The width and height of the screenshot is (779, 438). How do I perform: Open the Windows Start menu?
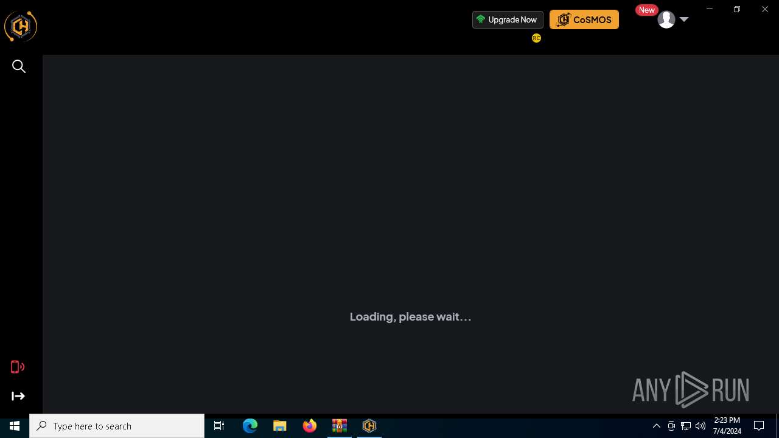(x=15, y=426)
